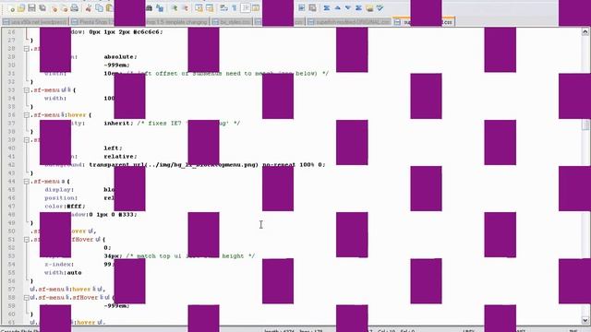Close the current document using the Close icon
Viewport: 591px width, 332px height.
pyautogui.click(x=54, y=8)
